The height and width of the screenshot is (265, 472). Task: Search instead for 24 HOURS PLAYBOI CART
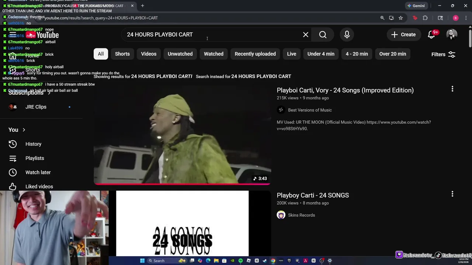pos(261,76)
